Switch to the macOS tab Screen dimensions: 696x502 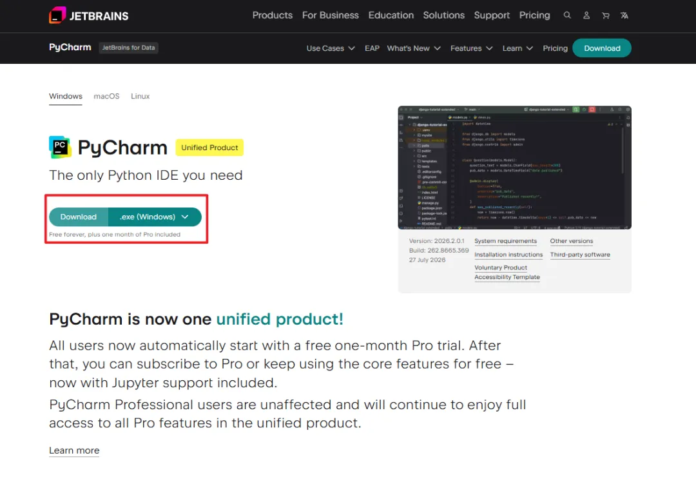[106, 96]
